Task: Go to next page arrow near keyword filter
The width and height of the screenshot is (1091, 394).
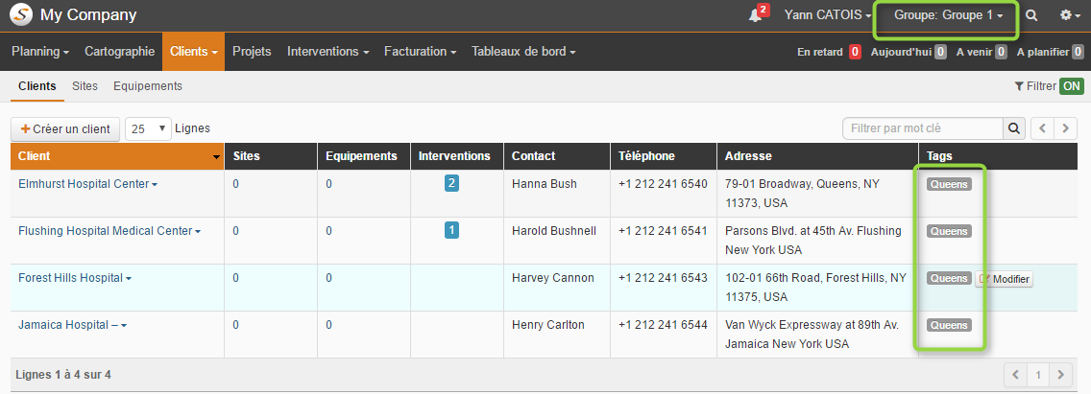Action: click(1065, 128)
